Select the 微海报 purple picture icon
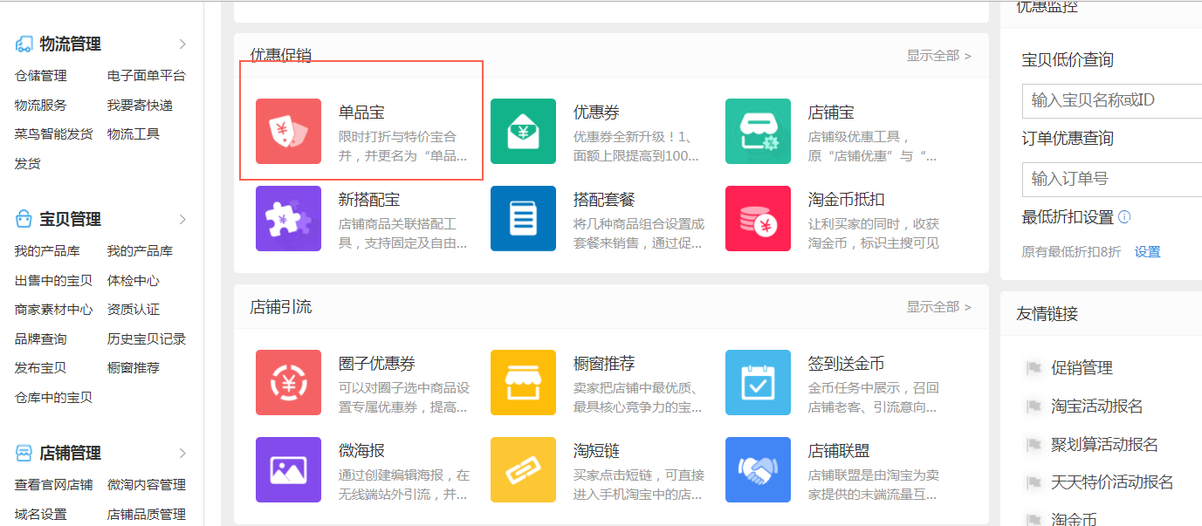This screenshot has width=1202, height=526. [288, 469]
